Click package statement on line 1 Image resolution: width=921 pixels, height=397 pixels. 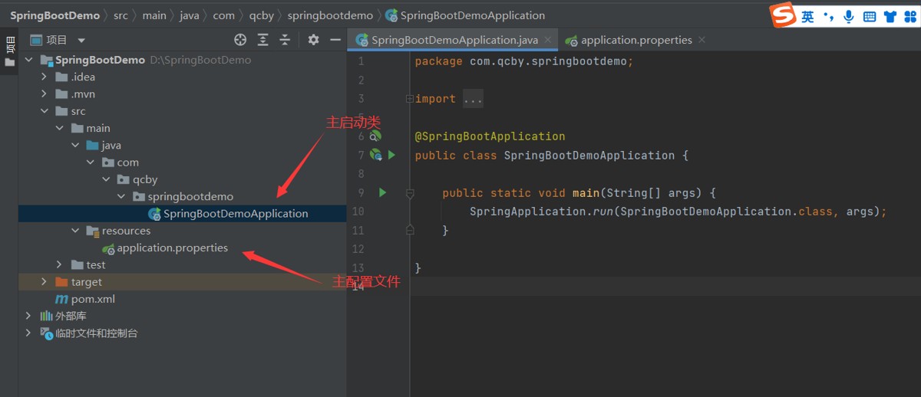[524, 61]
